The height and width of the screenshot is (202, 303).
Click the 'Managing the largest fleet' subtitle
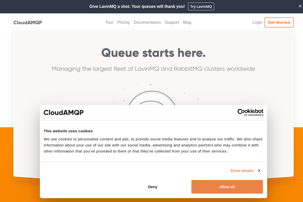click(x=154, y=69)
